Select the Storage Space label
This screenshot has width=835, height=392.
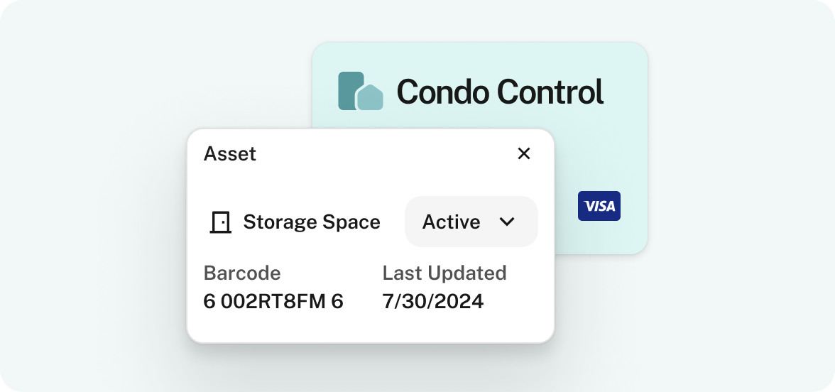click(312, 222)
